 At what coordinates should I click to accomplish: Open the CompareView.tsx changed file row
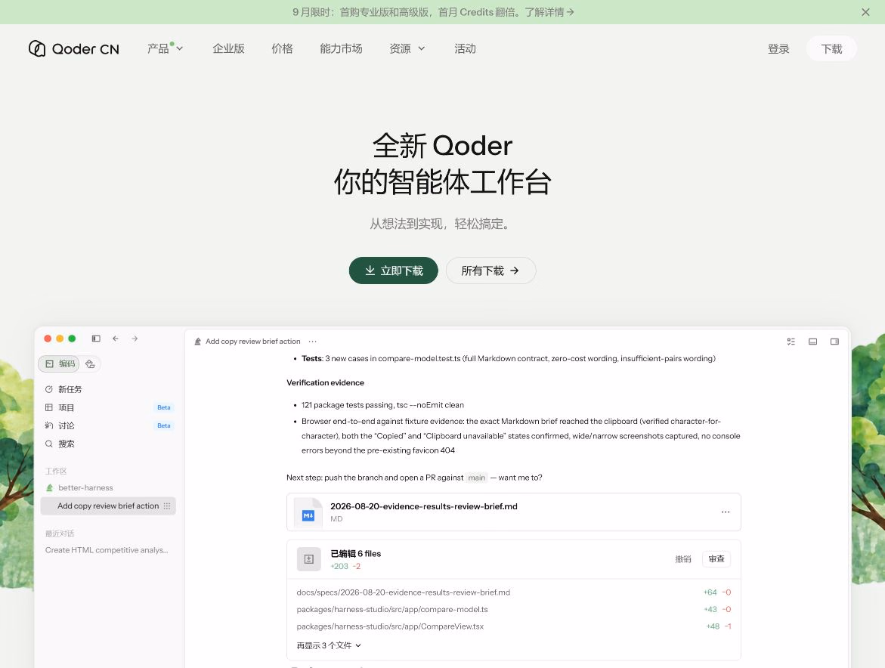point(514,626)
